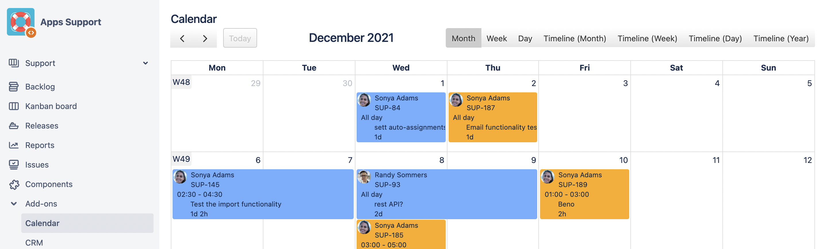819x249 pixels.
Task: Open Reports via the chart icon
Action: (14, 145)
